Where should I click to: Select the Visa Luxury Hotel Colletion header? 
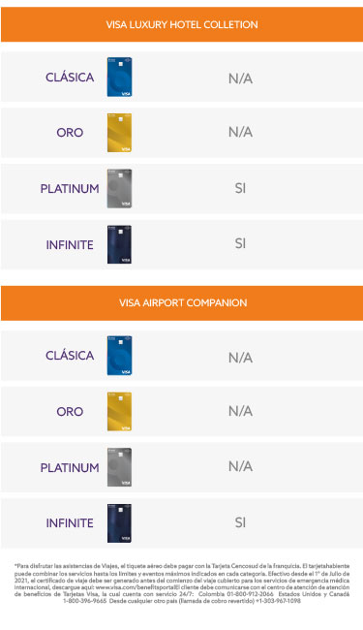[x=182, y=24]
